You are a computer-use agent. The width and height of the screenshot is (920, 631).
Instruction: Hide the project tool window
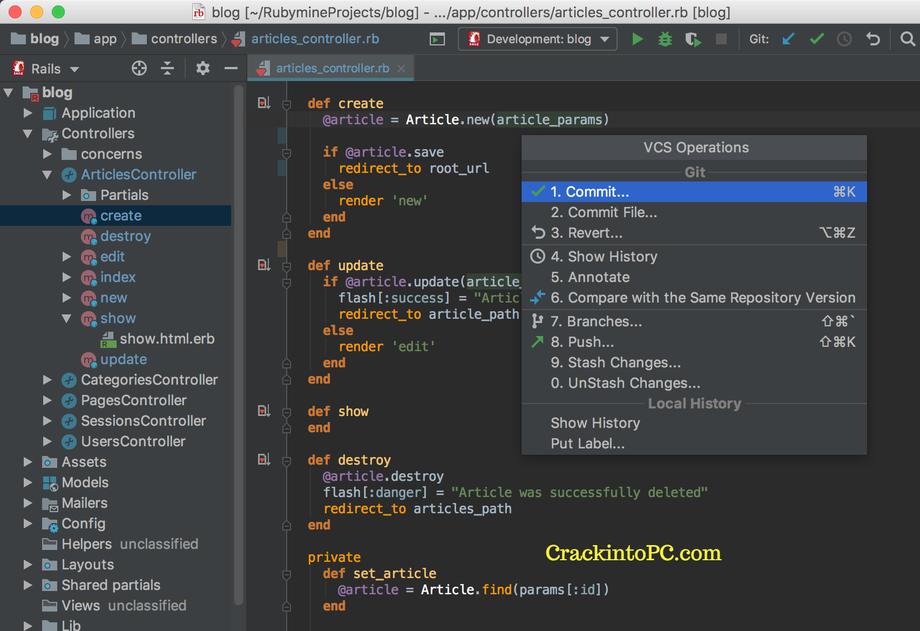tap(231, 68)
